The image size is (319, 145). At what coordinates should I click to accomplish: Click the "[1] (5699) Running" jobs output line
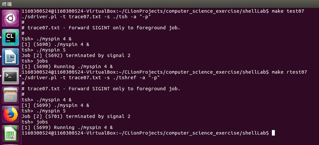tap(67, 127)
